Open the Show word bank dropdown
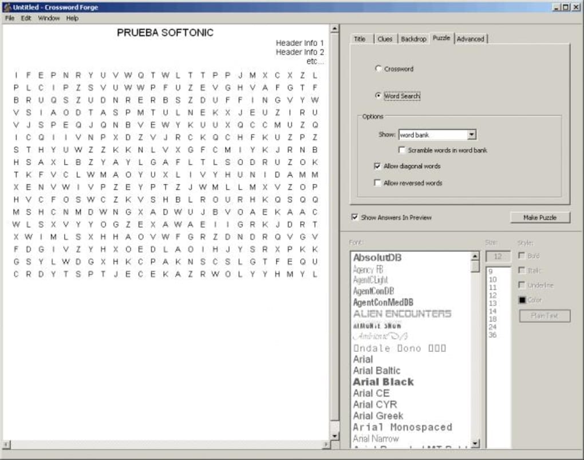 472,134
